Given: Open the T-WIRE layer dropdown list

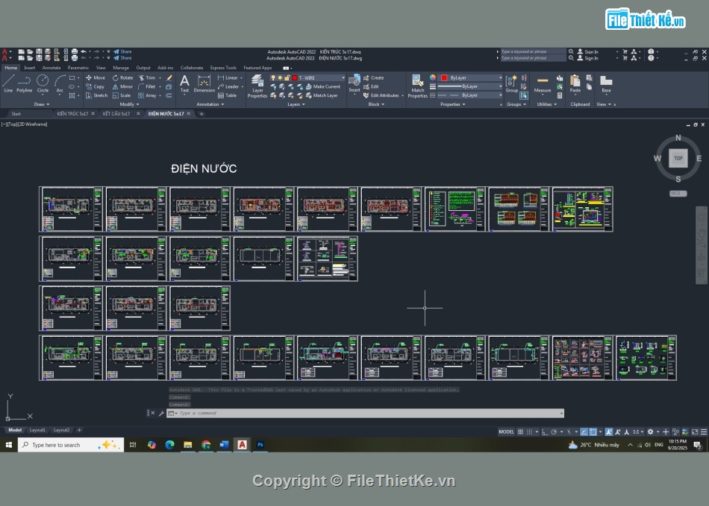Looking at the screenshot, I should click(x=343, y=78).
